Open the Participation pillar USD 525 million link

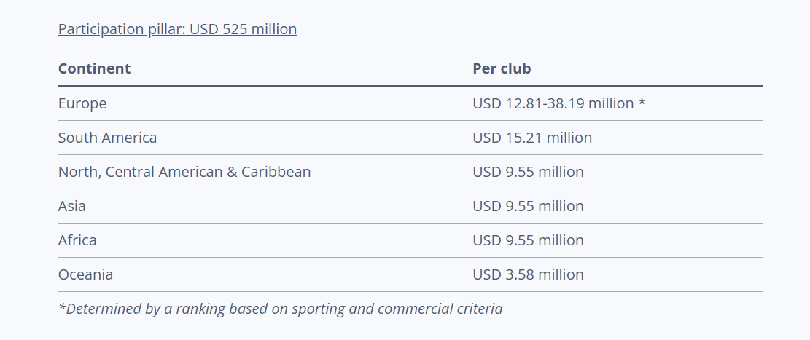point(177,30)
